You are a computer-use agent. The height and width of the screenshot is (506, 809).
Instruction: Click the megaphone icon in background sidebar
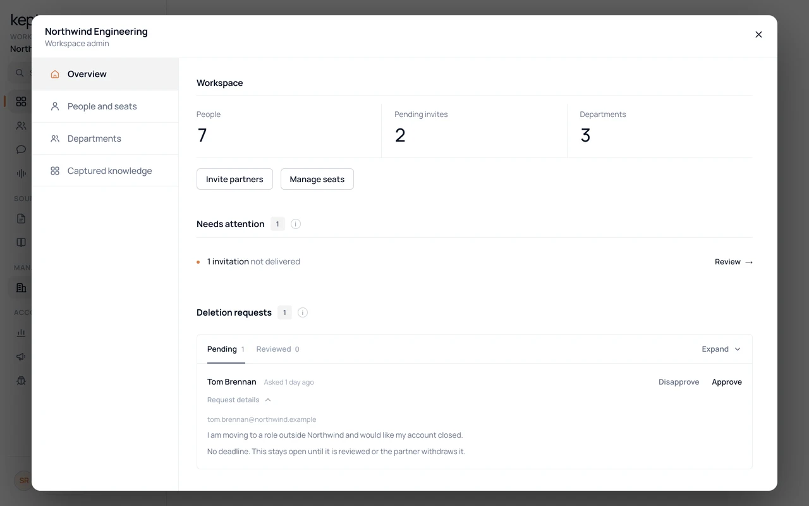(x=21, y=357)
